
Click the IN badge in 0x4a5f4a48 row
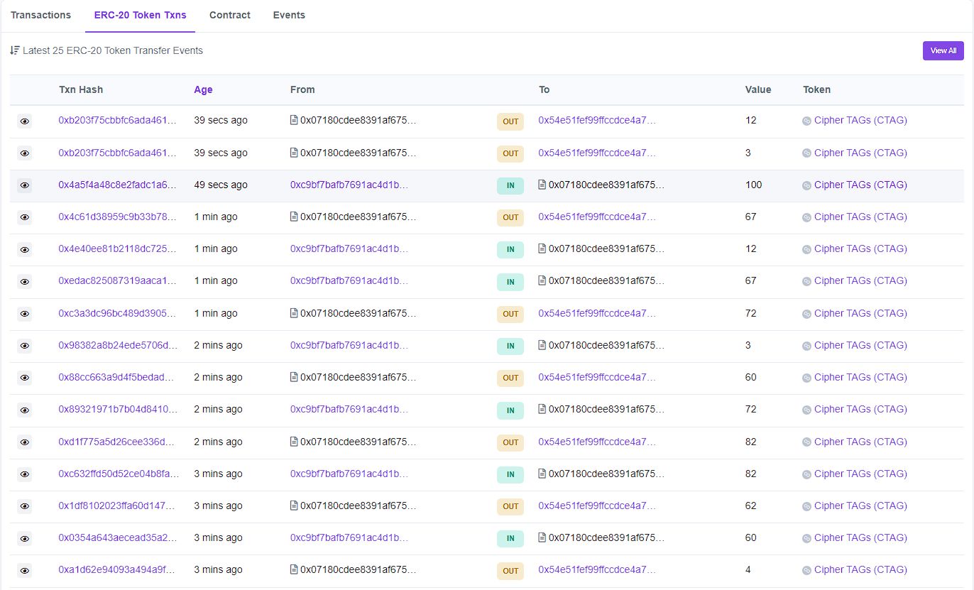point(510,186)
